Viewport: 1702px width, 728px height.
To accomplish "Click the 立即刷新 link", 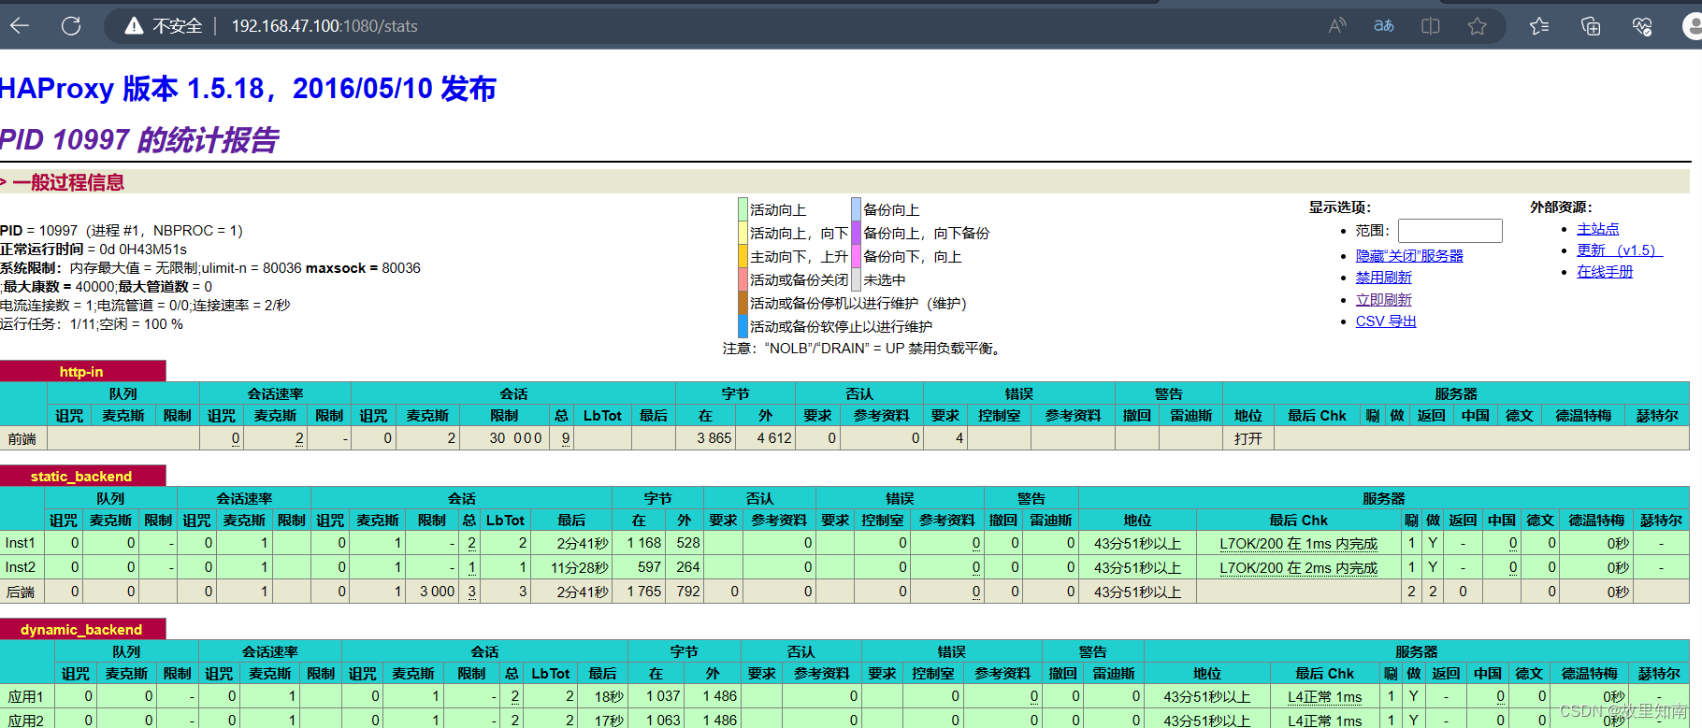I will pos(1384,300).
